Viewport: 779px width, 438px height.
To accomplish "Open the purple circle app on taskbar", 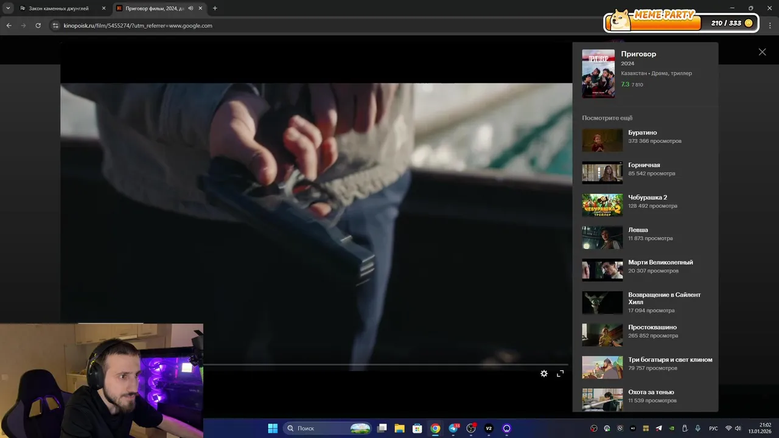I will coord(506,428).
